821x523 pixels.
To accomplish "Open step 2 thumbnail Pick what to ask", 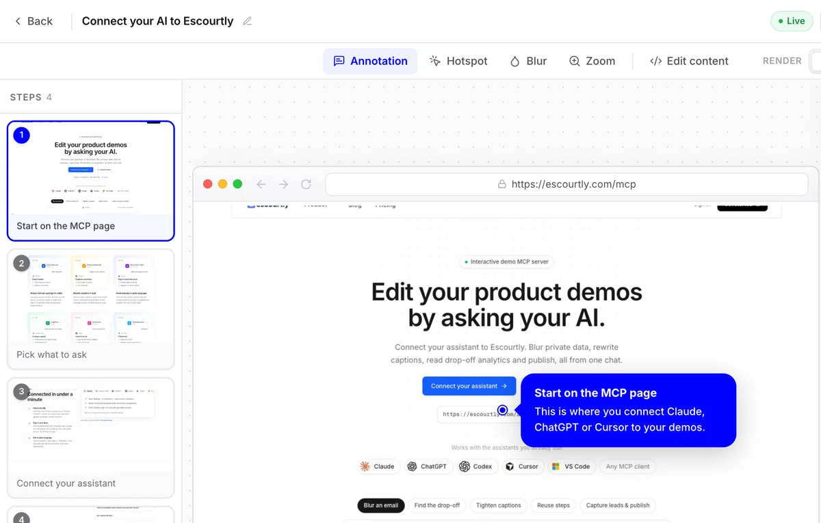I will [x=91, y=309].
